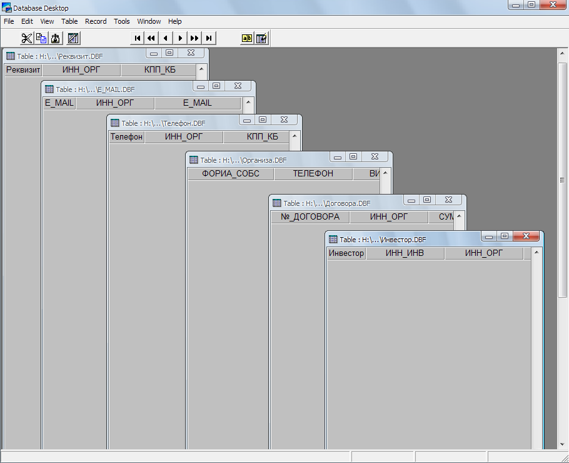Click scroll-up arrow in Реквизит table window

point(201,69)
